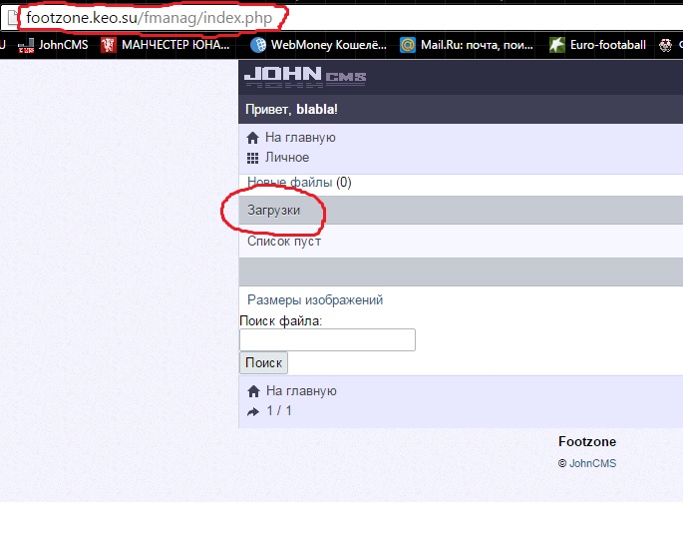Open the "Новые файлы" link
Viewport: 683px width, 544px height.
tap(289, 183)
